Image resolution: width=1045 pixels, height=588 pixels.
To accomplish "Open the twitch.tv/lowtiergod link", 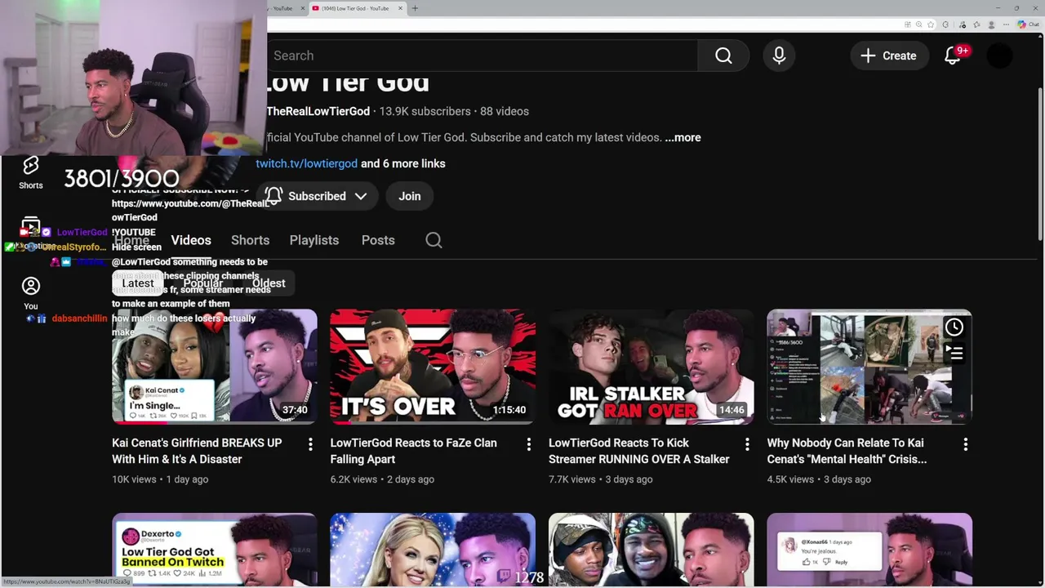I will click(x=306, y=163).
